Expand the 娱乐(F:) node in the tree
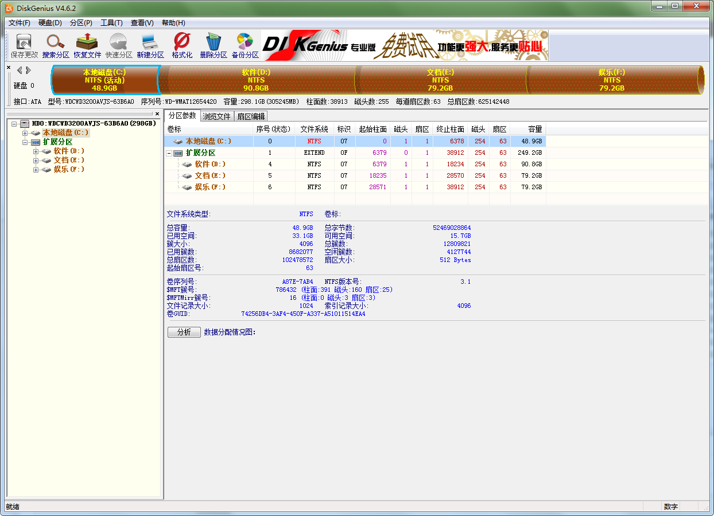 pos(36,170)
